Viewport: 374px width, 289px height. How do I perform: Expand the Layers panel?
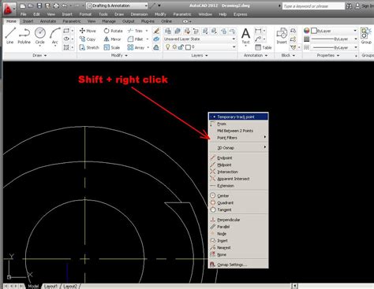point(200,55)
